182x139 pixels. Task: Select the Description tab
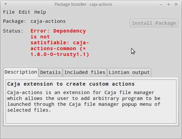[x=21, y=72]
